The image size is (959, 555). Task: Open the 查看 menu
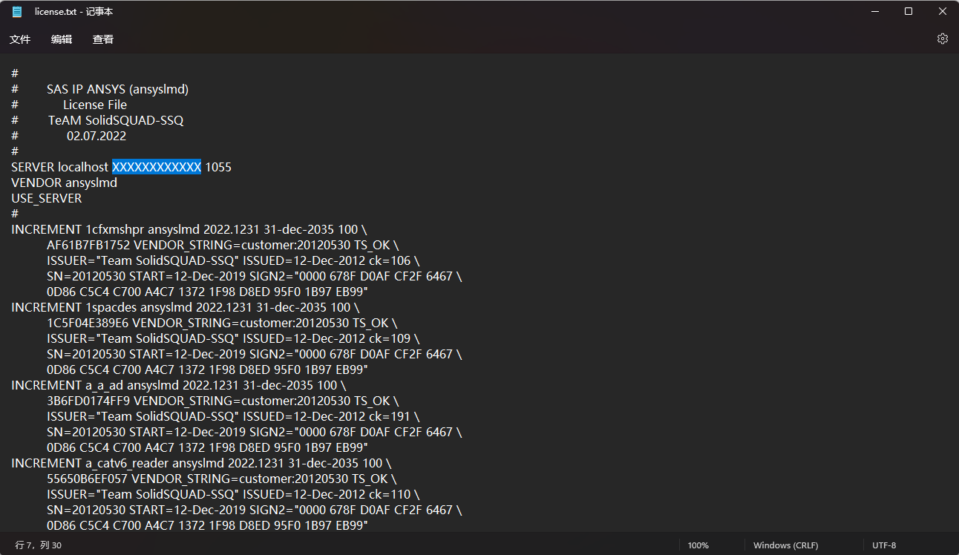click(x=103, y=39)
